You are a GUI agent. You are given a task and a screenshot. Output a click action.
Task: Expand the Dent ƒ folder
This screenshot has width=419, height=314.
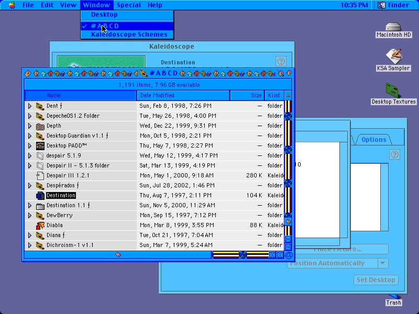pyautogui.click(x=30, y=106)
